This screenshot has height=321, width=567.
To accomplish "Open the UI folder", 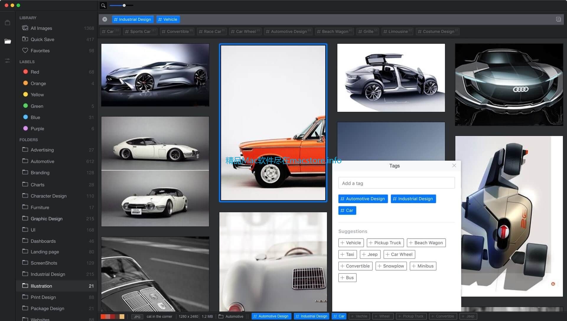I will click(57, 230).
